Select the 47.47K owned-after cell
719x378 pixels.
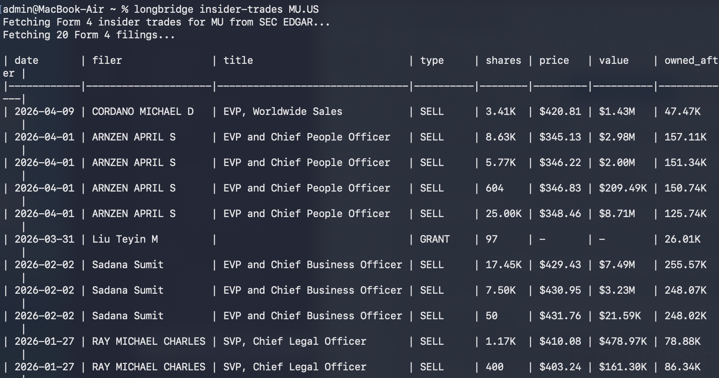[682, 112]
